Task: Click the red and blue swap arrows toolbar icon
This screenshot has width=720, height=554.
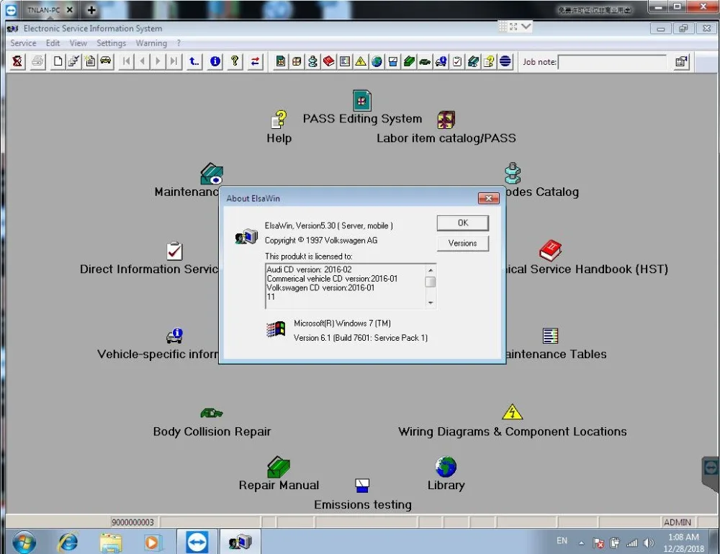Action: click(x=256, y=61)
